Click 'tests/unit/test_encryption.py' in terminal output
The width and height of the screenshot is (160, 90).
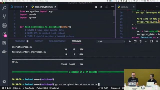pyautogui.click(x=29, y=52)
